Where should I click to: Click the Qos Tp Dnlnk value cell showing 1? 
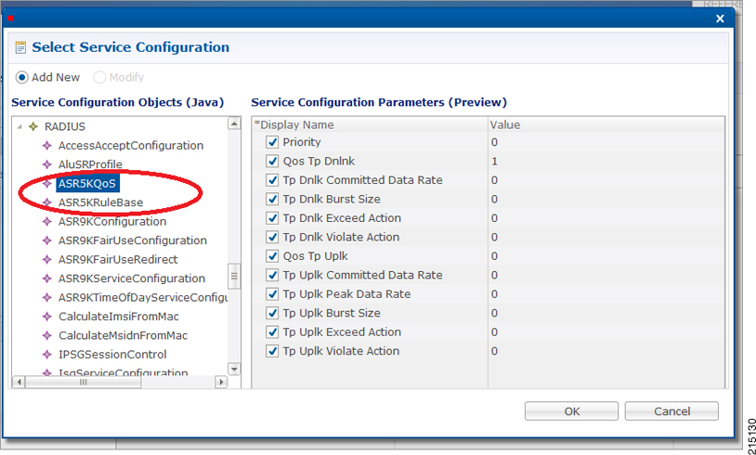pos(606,161)
